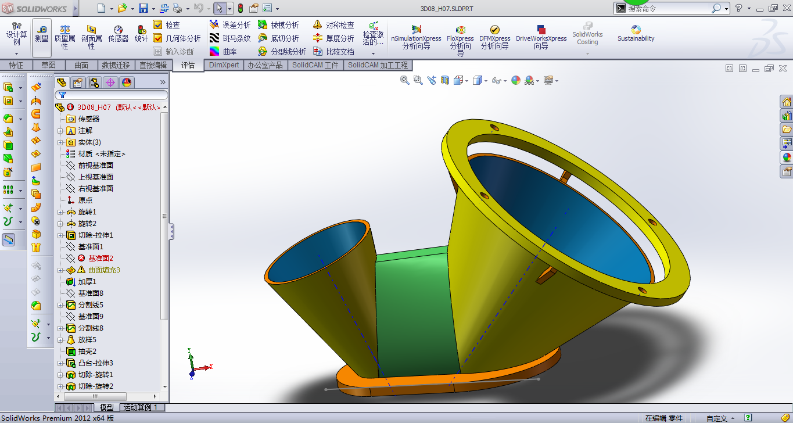The image size is (793, 423).
Task: Toggle the 几何体分析 checkbox
Action: coord(157,38)
